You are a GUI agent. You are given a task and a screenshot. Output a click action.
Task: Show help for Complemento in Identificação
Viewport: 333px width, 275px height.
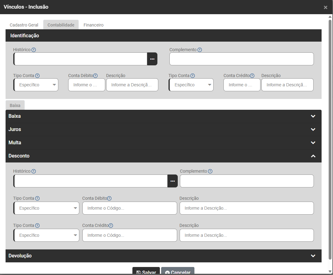point(200,50)
